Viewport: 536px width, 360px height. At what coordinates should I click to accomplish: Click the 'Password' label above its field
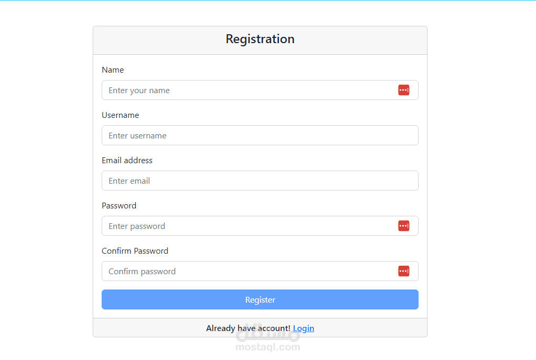[119, 206]
